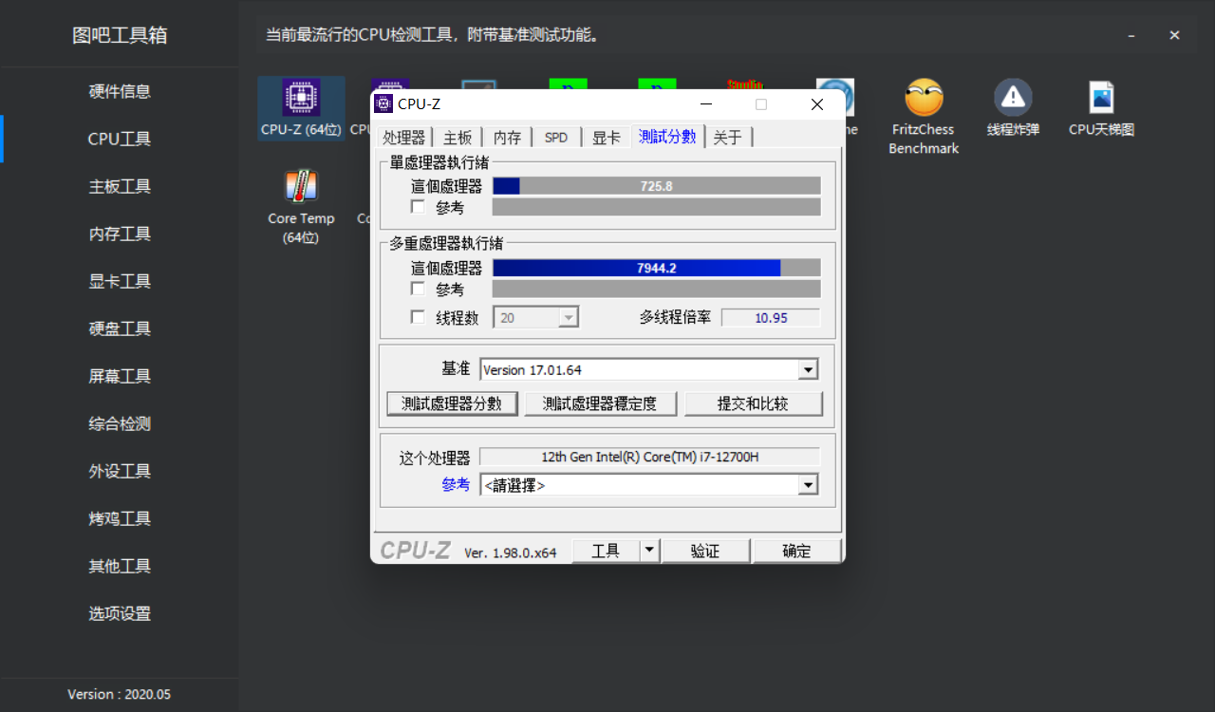Click the 測試處理器穩定度 button
1215x712 pixels.
tap(600, 403)
